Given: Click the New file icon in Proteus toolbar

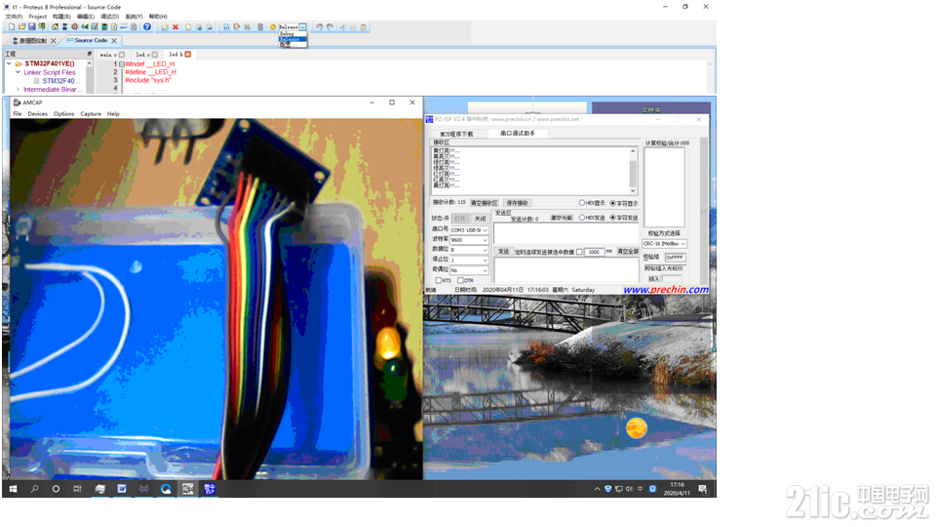Looking at the screenshot, I should pyautogui.click(x=12, y=27).
